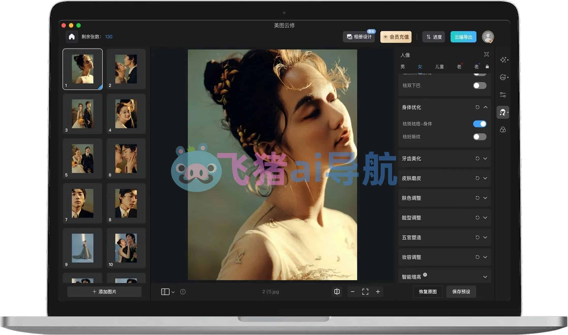
Task: Click 恢复原图 restore original button
Action: 428,292
